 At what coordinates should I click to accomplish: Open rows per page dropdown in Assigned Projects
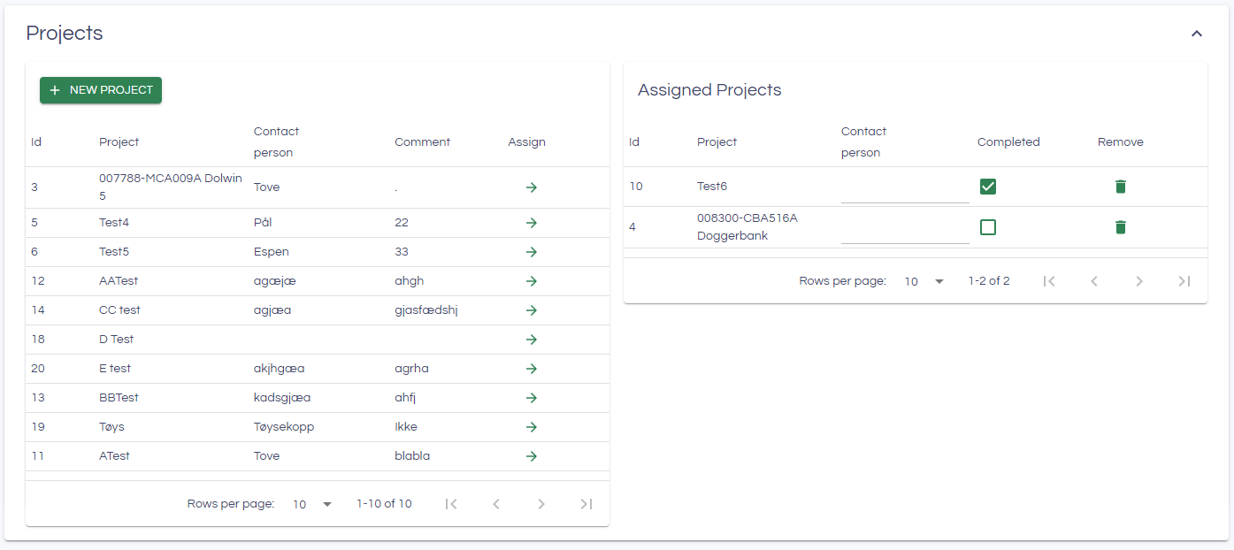click(924, 281)
